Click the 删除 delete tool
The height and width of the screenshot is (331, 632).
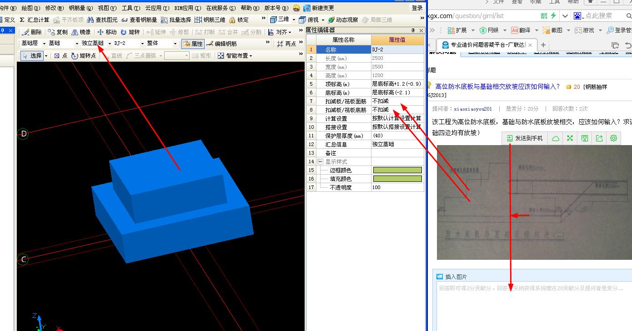click(32, 32)
